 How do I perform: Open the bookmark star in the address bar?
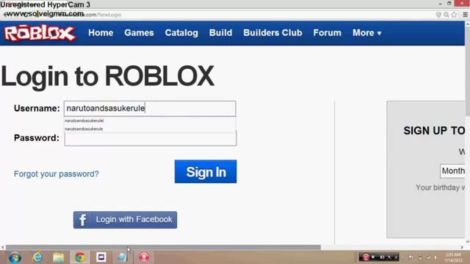coord(454,15)
